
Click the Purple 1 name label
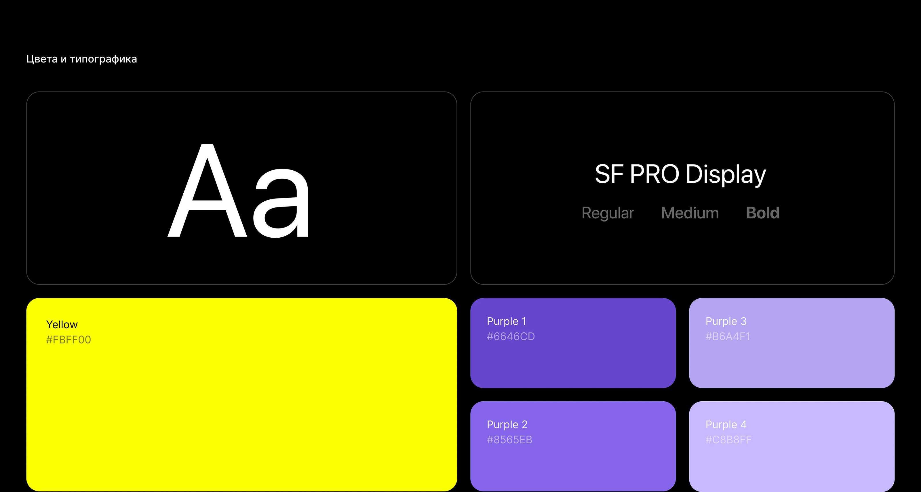[x=506, y=321]
